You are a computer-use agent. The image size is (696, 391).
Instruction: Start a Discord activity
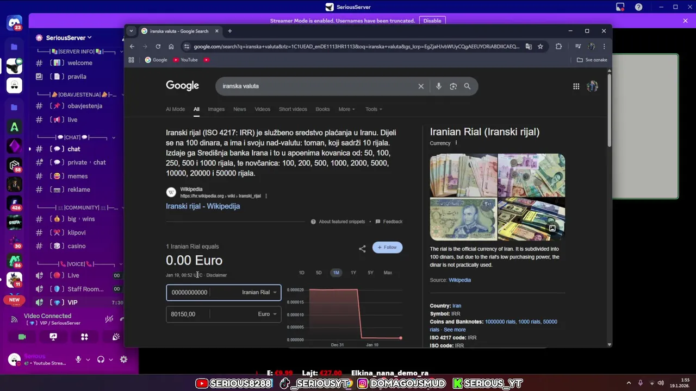point(84,337)
